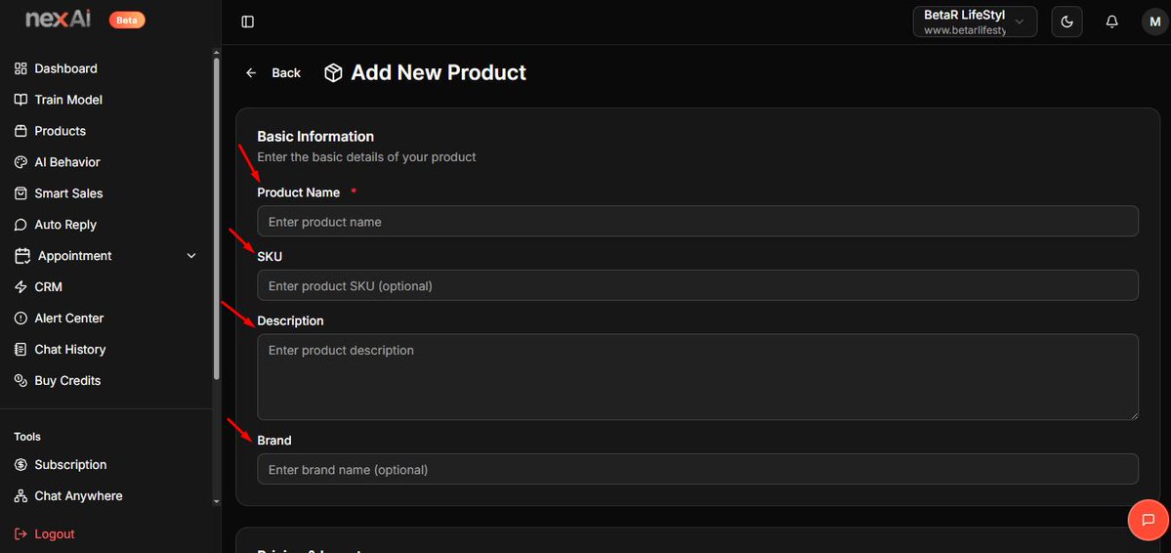Image resolution: width=1171 pixels, height=553 pixels.
Task: Switch theme with the moon icon
Action: [x=1067, y=21]
